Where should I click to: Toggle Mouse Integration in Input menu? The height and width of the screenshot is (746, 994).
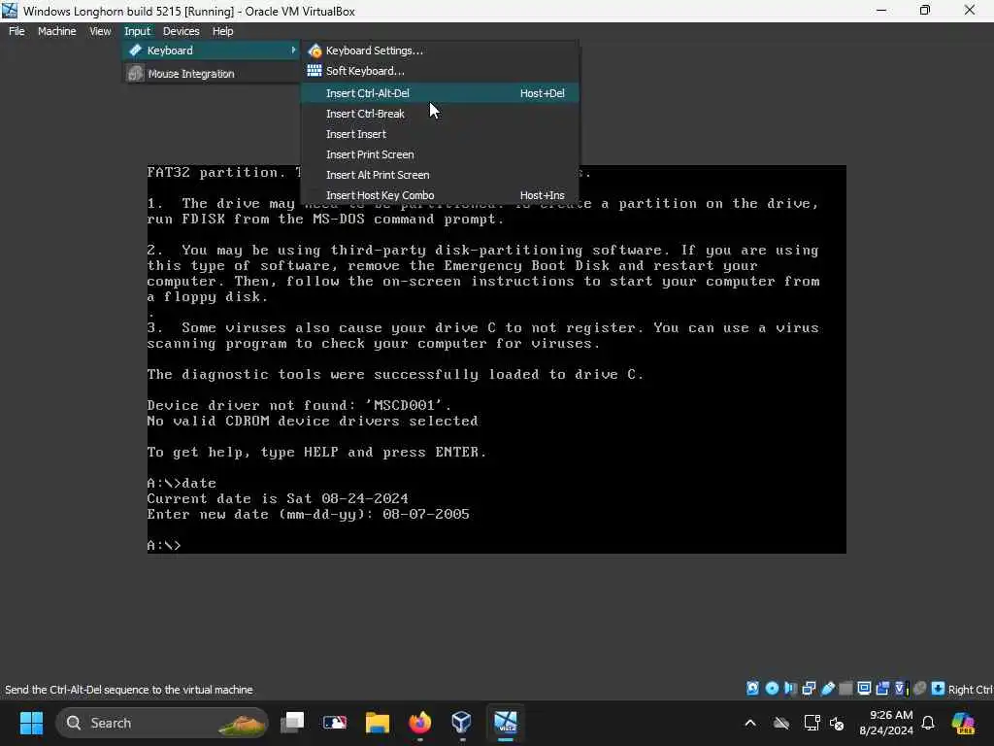tap(212, 74)
